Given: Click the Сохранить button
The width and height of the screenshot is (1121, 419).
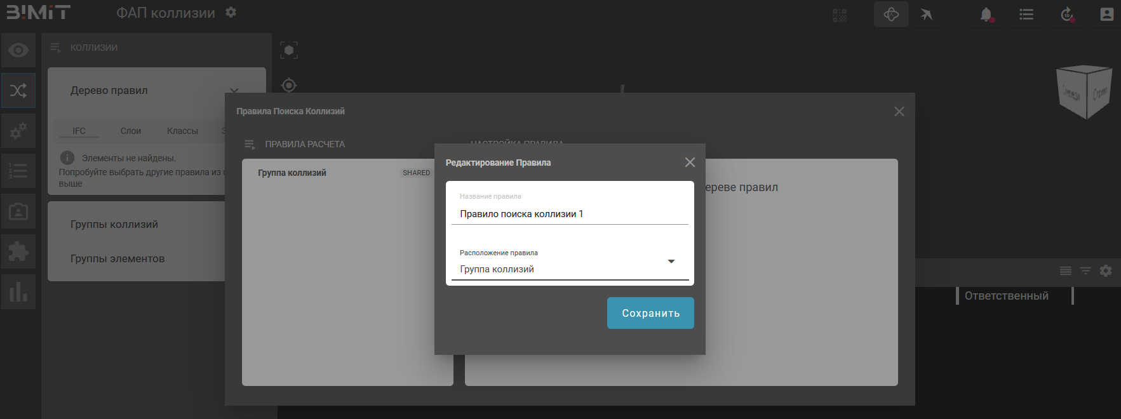Looking at the screenshot, I should pyautogui.click(x=650, y=313).
